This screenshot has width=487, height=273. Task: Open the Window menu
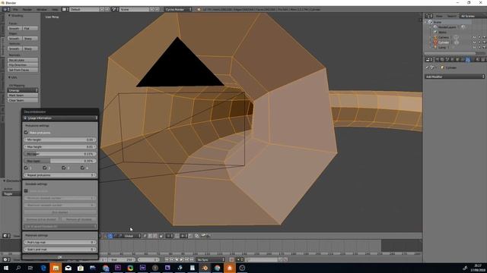(x=42, y=10)
